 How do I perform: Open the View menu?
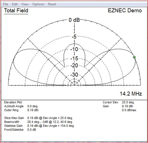pos(25,4)
